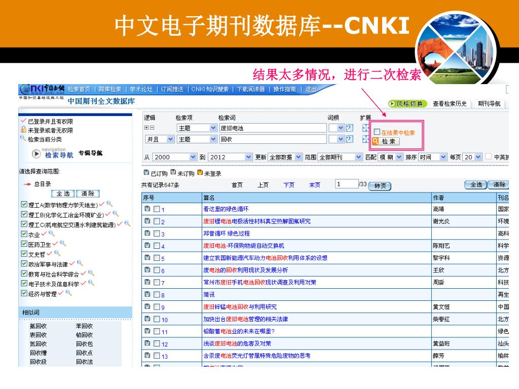This screenshot has width=519, height=389.
Task: Tick the checkbox for result number 5
Action: [157, 258]
